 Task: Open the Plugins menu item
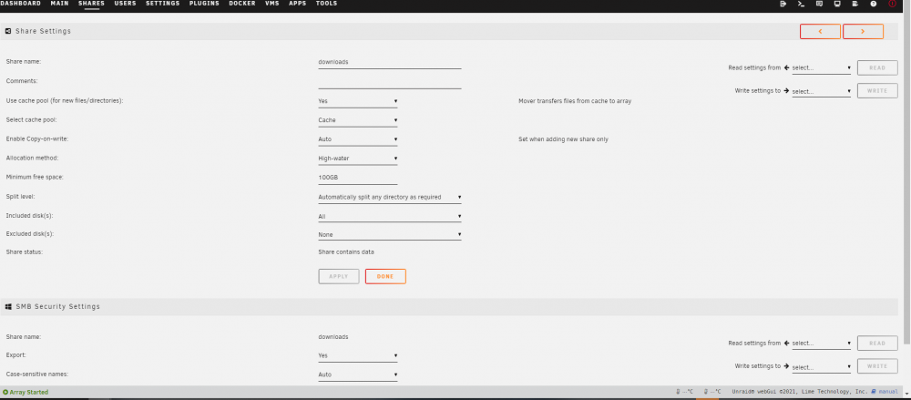[204, 4]
